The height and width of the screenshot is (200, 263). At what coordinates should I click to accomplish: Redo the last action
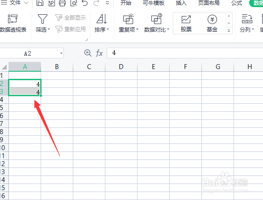coord(96,3)
